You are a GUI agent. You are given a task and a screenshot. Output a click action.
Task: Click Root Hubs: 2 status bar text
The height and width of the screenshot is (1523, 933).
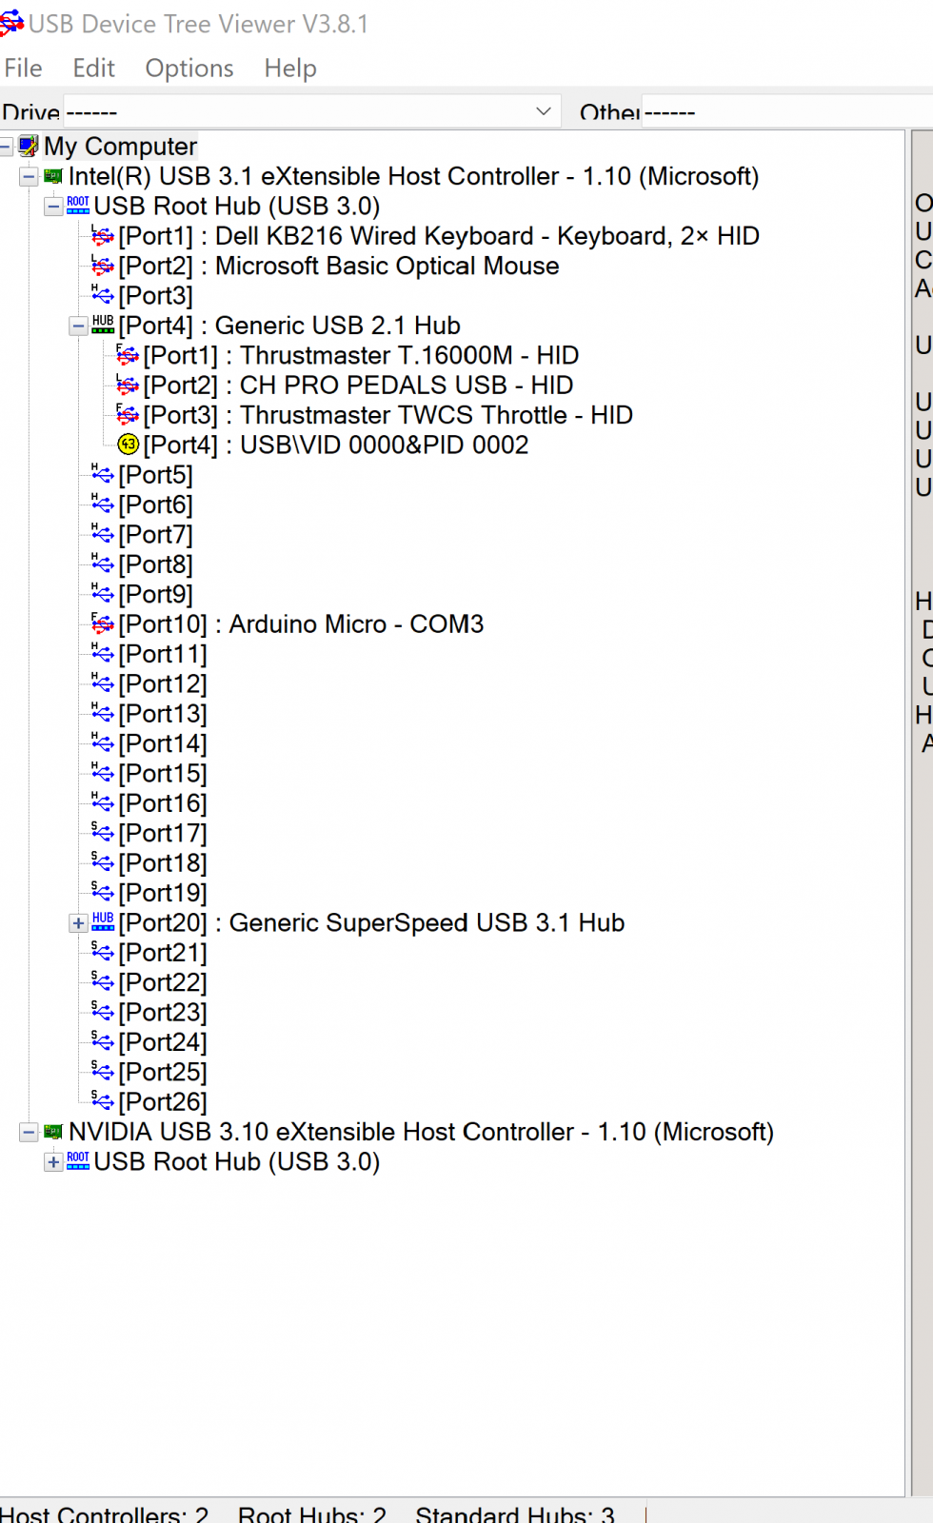click(x=312, y=1513)
